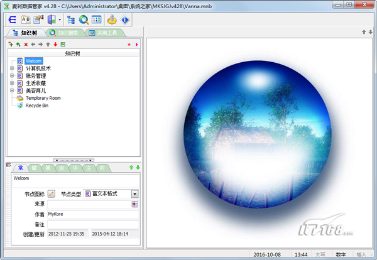
Task: Click the purple door layout icon
Action: click(52, 19)
